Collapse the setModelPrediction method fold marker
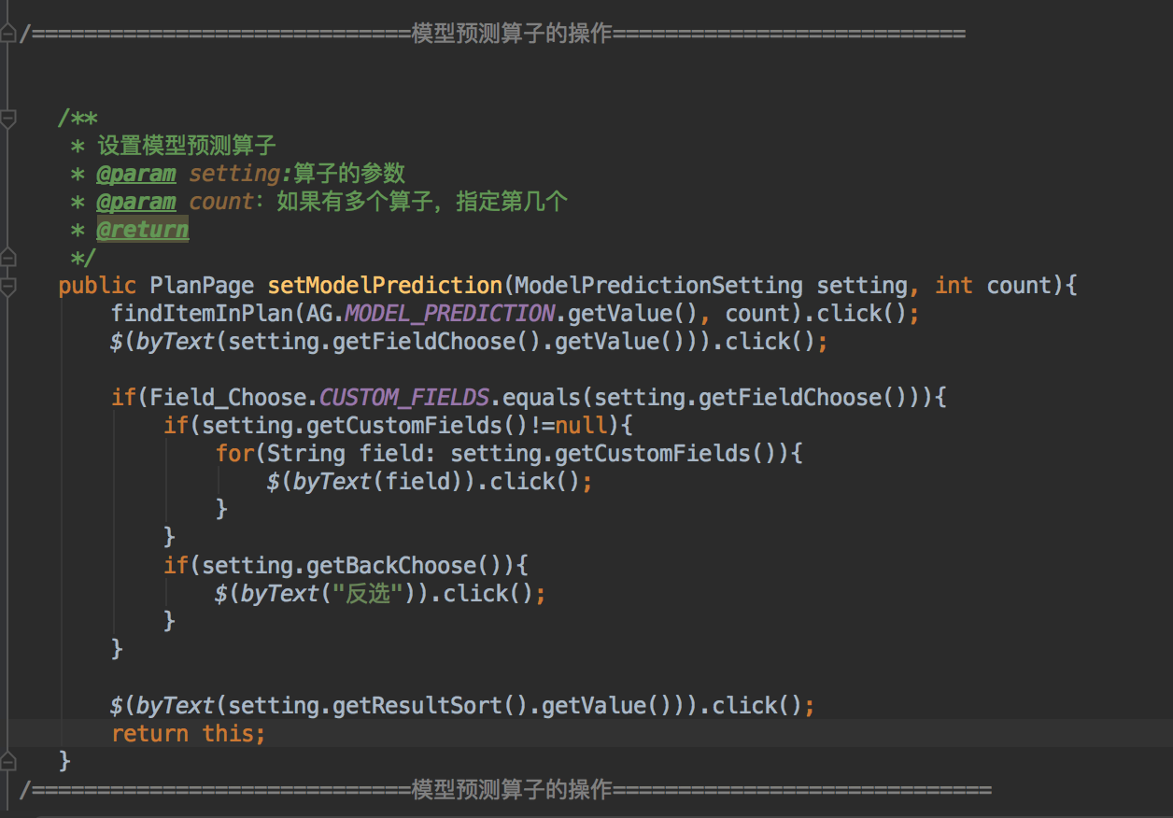1173x818 pixels. [x=8, y=285]
